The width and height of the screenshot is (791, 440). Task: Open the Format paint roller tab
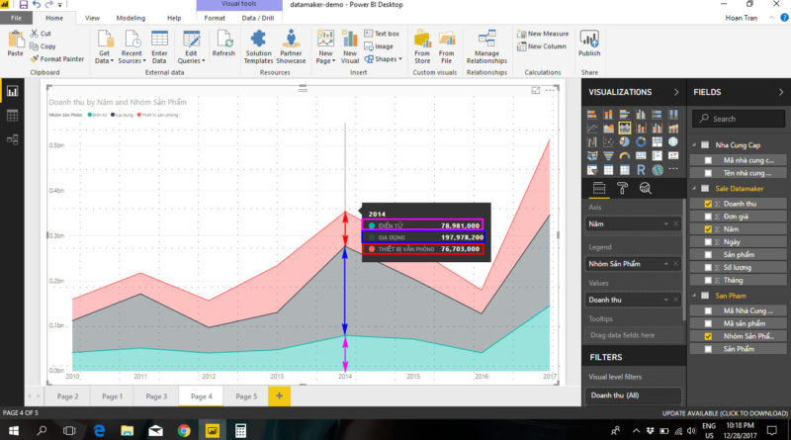pyautogui.click(x=622, y=188)
